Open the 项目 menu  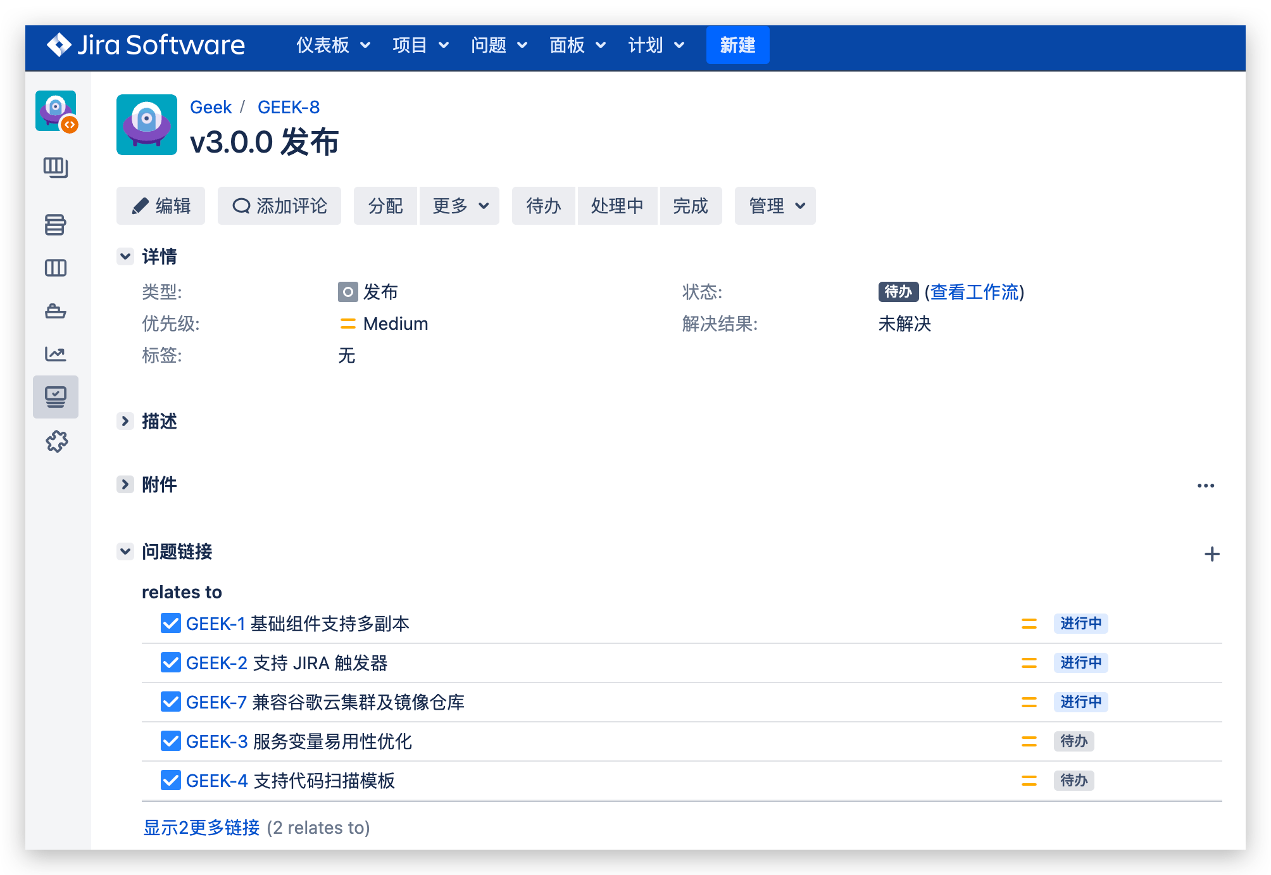(420, 45)
